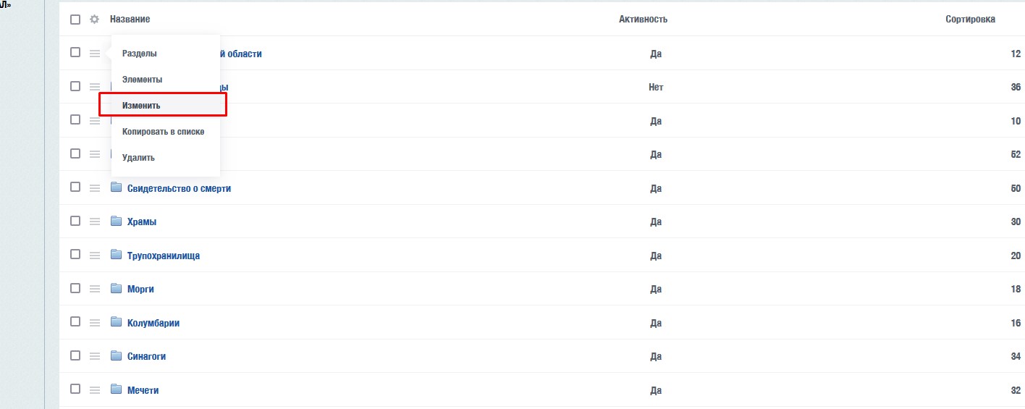Click the folder icon next to Трупохранилища
The width and height of the screenshot is (1025, 409).
117,256
